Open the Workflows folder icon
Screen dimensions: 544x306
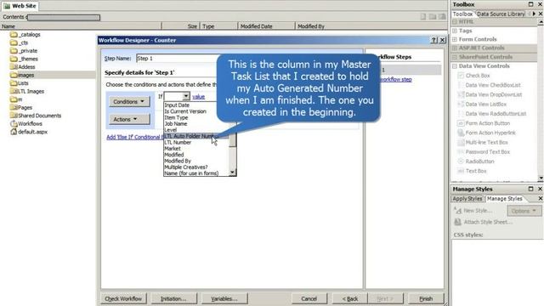[14, 123]
